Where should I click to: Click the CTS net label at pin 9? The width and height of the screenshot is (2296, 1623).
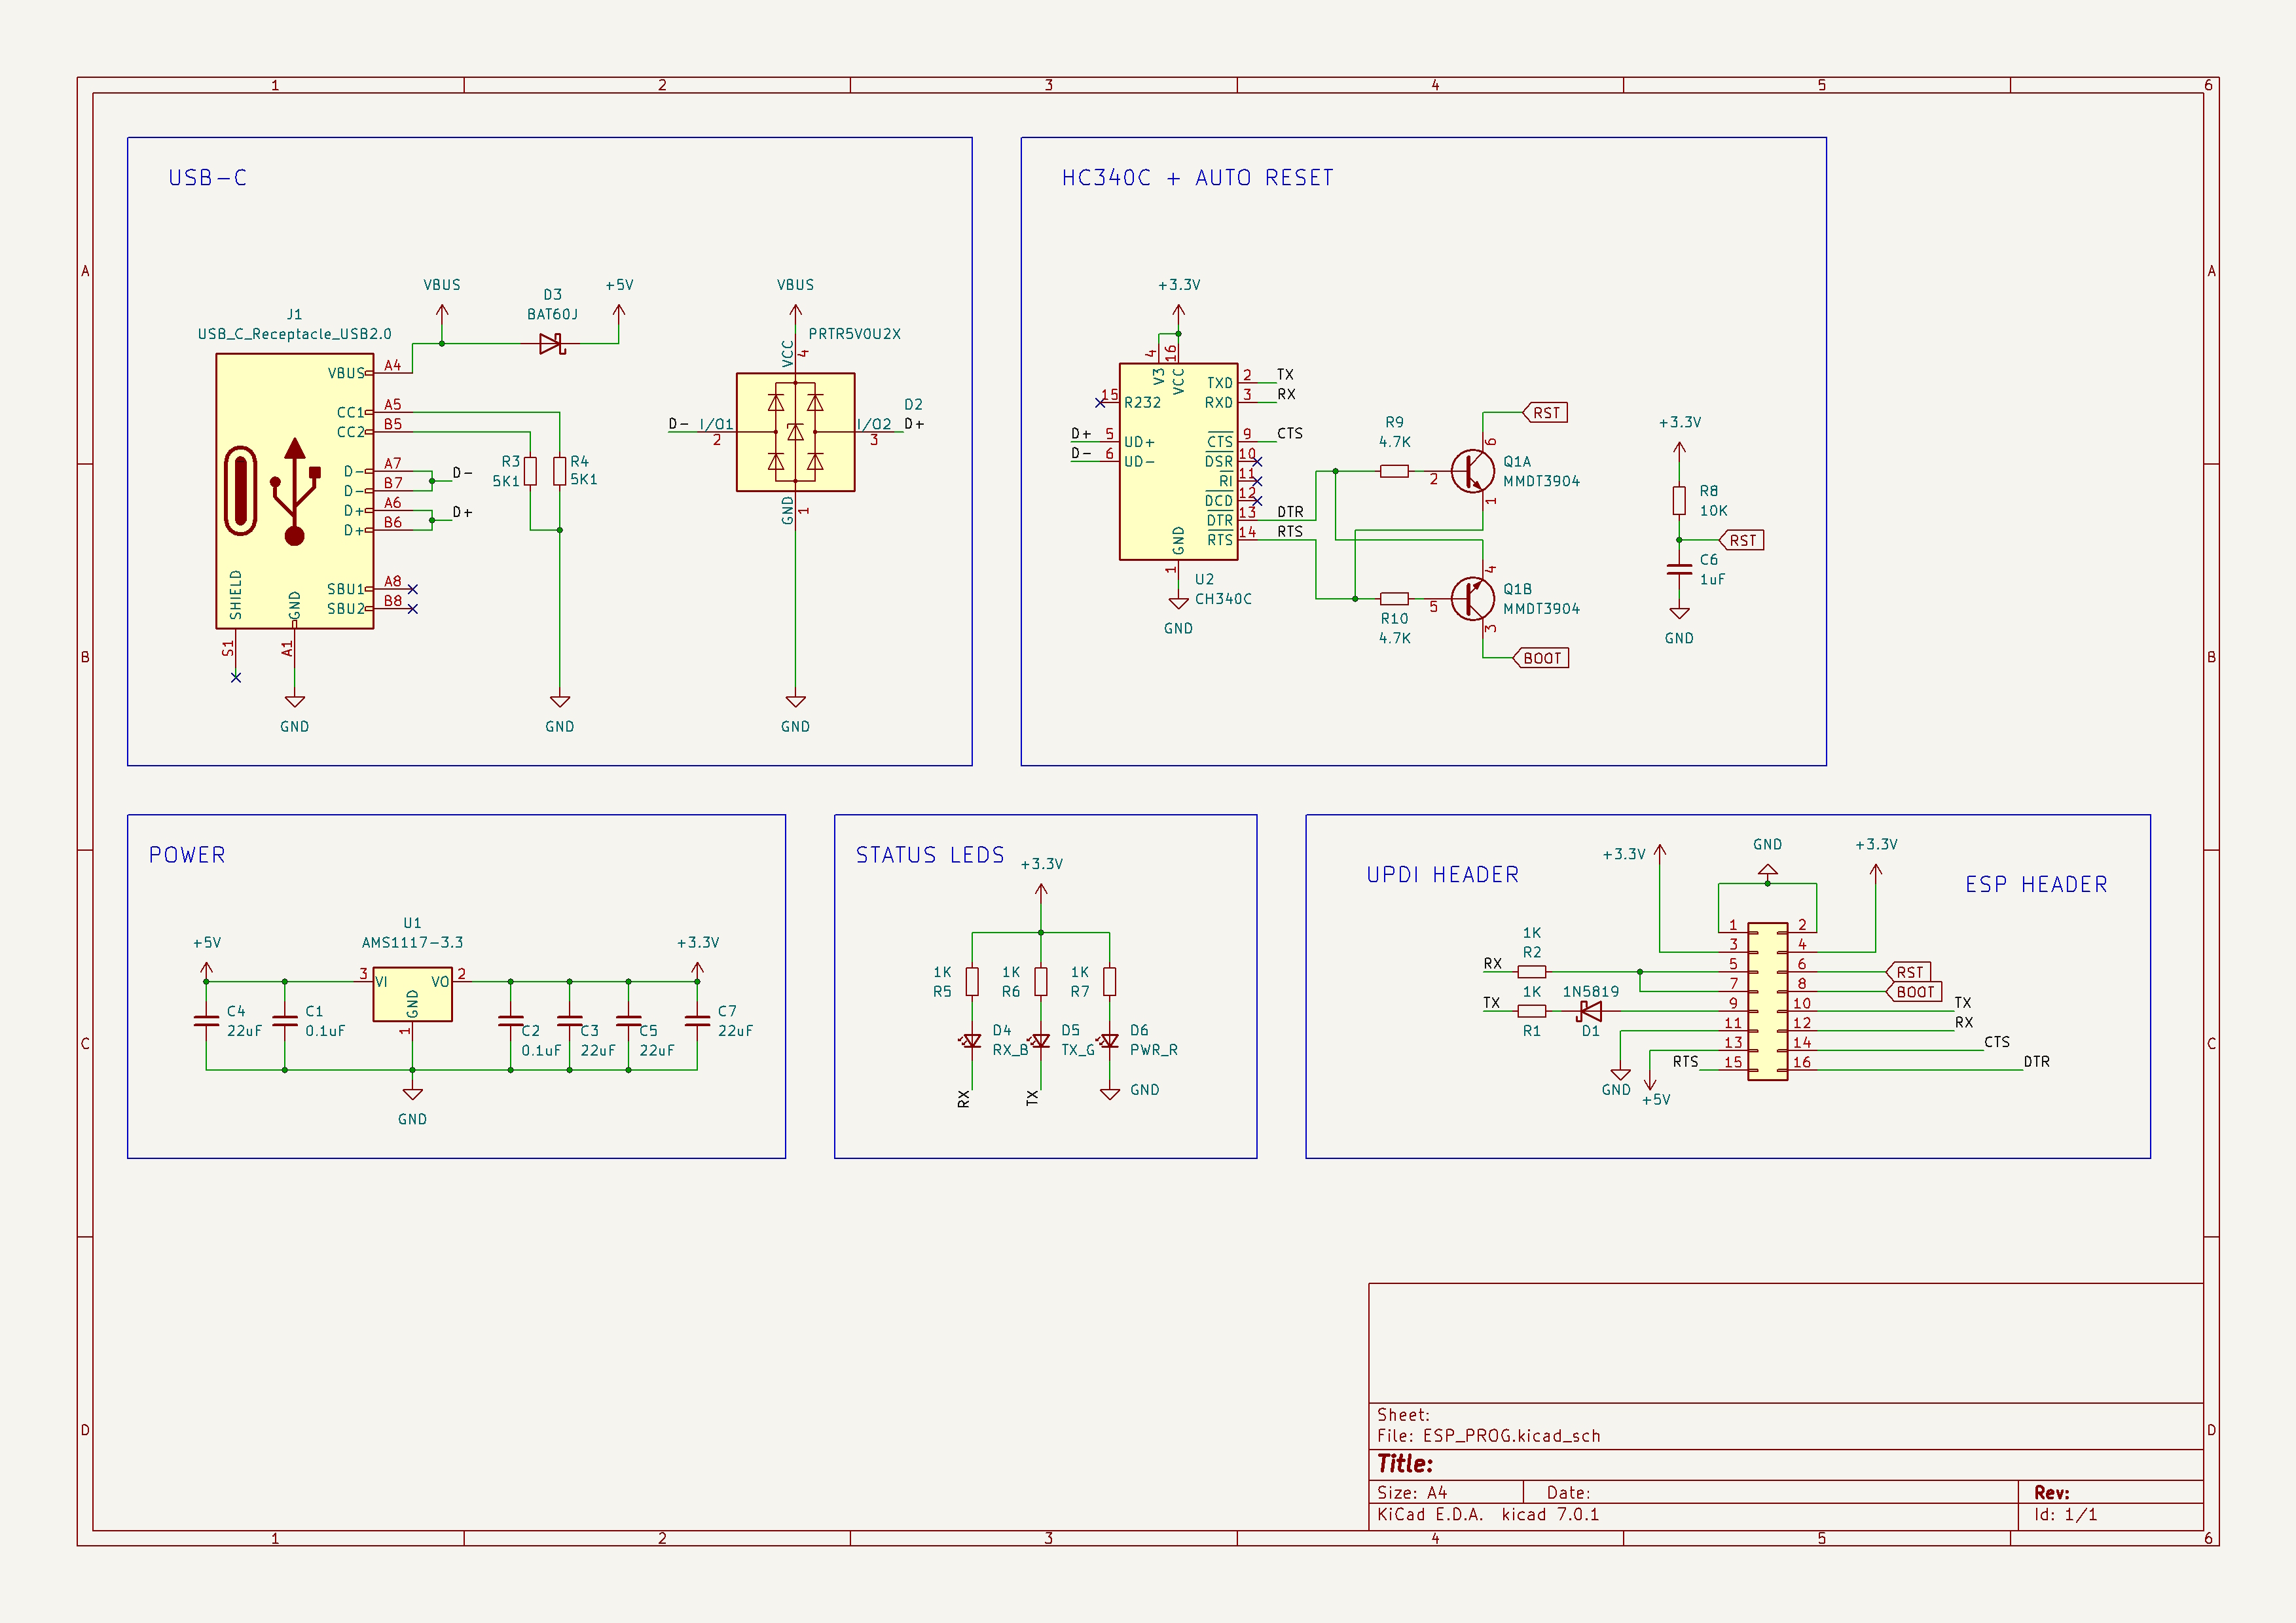pos(1289,434)
